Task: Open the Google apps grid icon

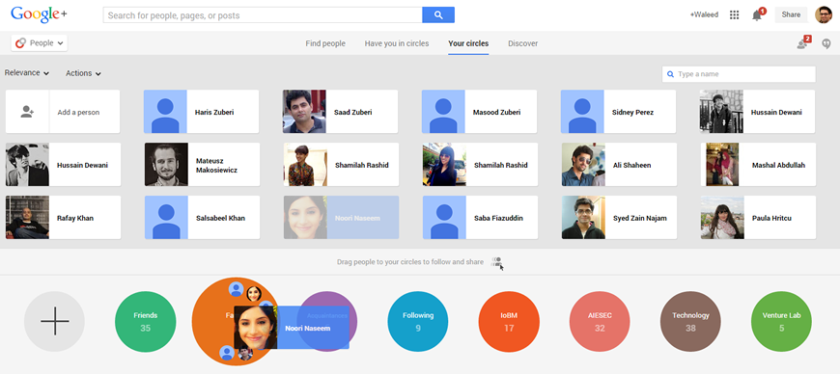Action: (x=735, y=15)
